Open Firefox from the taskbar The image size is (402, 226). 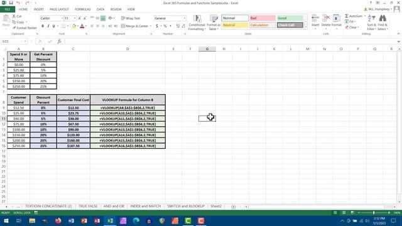[x=58, y=220]
